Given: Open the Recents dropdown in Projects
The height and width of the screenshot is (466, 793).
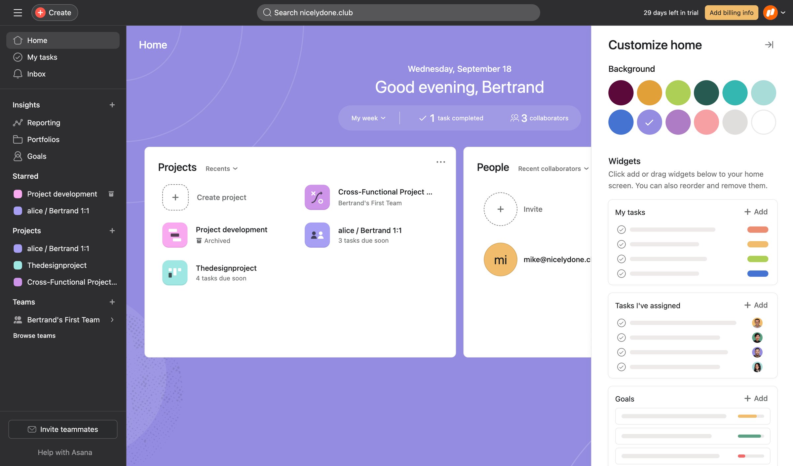Looking at the screenshot, I should pos(221,168).
